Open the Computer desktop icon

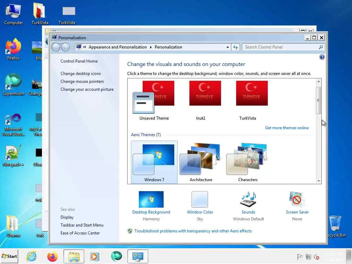pyautogui.click(x=13, y=14)
